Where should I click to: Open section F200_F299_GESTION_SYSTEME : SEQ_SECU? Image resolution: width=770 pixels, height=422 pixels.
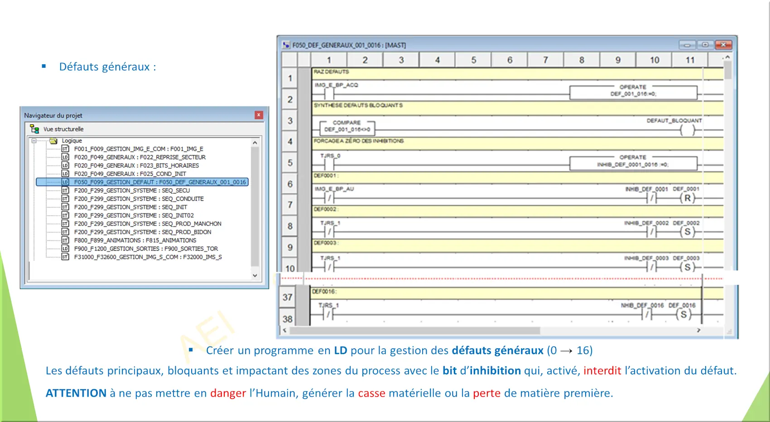point(132,190)
